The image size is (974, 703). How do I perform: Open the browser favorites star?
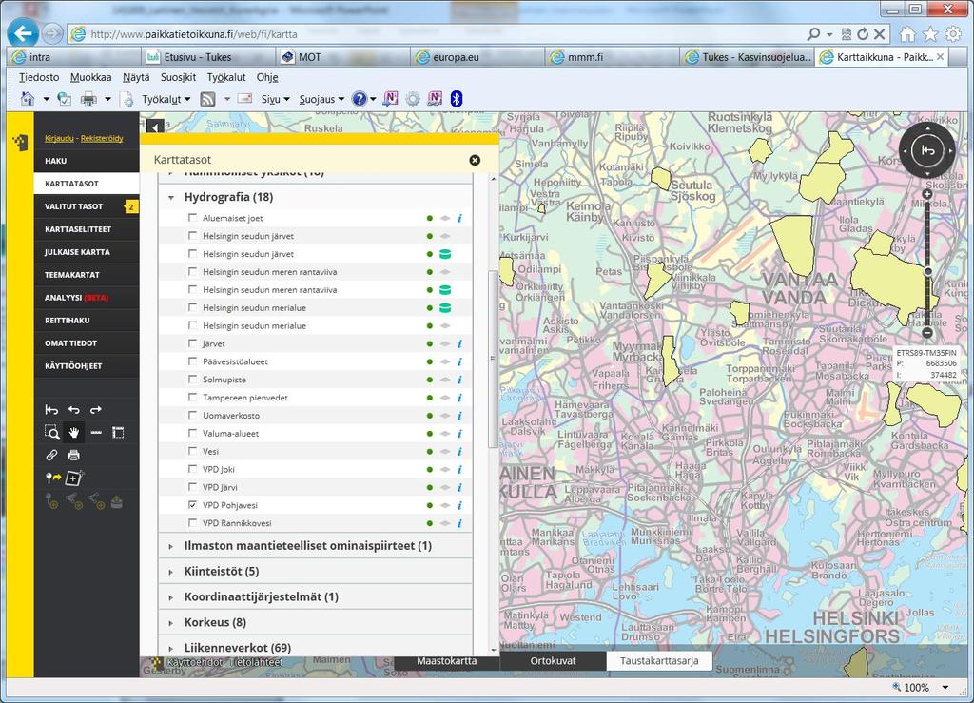[x=930, y=34]
